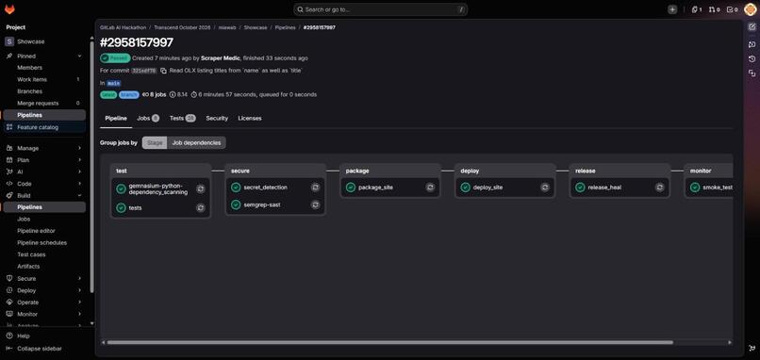760x360 pixels.
Task: Click the tests job passed status icon
Action: coord(122,208)
